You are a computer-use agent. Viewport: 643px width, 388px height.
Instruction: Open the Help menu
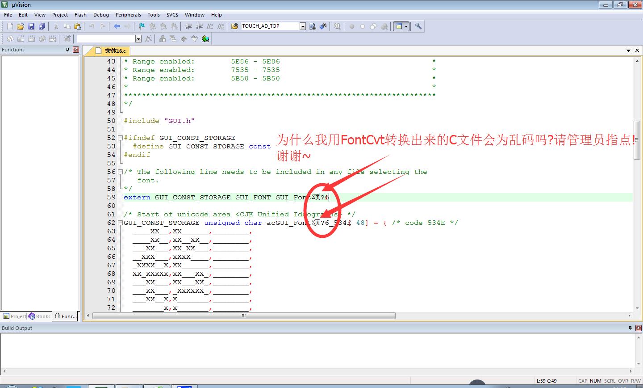[217, 15]
